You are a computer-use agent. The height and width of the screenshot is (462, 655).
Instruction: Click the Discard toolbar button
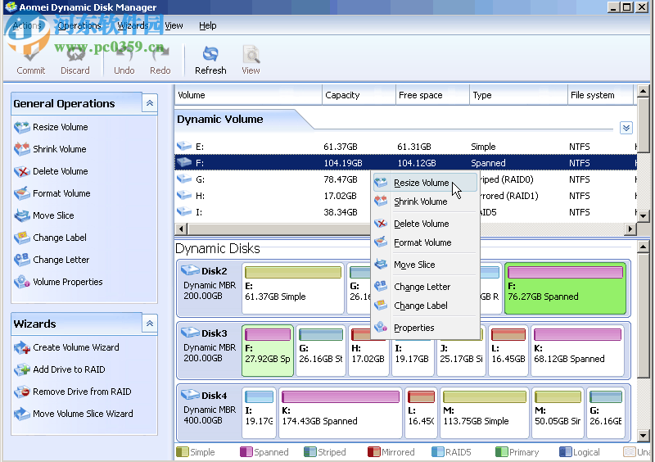75,60
